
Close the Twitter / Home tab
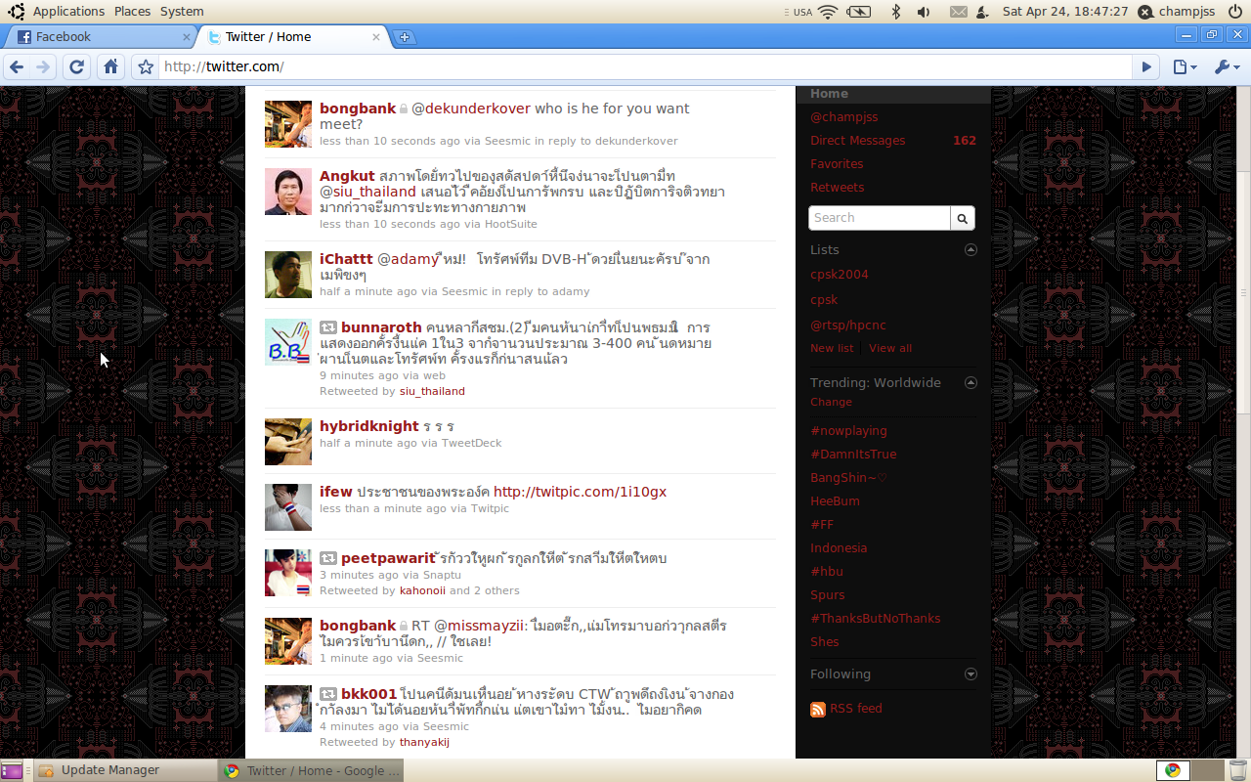(376, 37)
